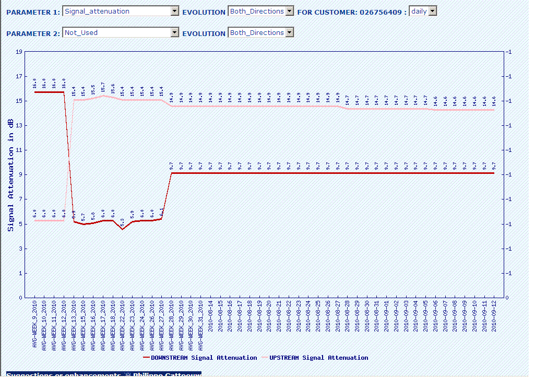Expand Parameter 2 evolution Both_Directions dropdown
Image resolution: width=535 pixels, height=377 pixels.
(260, 33)
